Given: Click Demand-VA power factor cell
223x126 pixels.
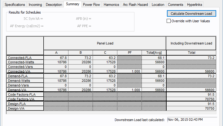Looking at the screenshot, I should 129,90.
